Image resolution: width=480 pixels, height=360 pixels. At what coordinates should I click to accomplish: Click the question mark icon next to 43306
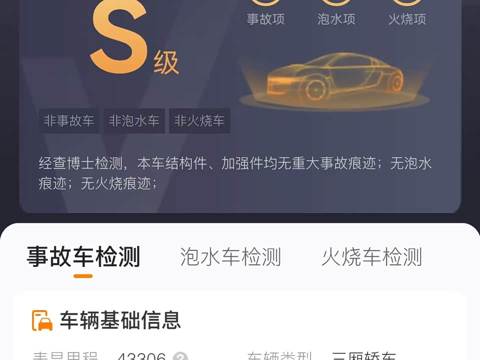180,356
